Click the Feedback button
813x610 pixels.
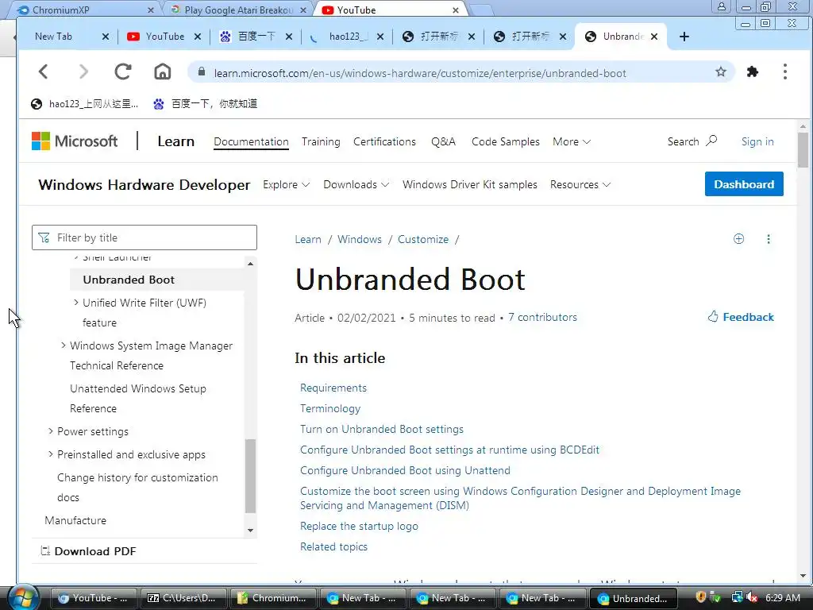coord(741,317)
